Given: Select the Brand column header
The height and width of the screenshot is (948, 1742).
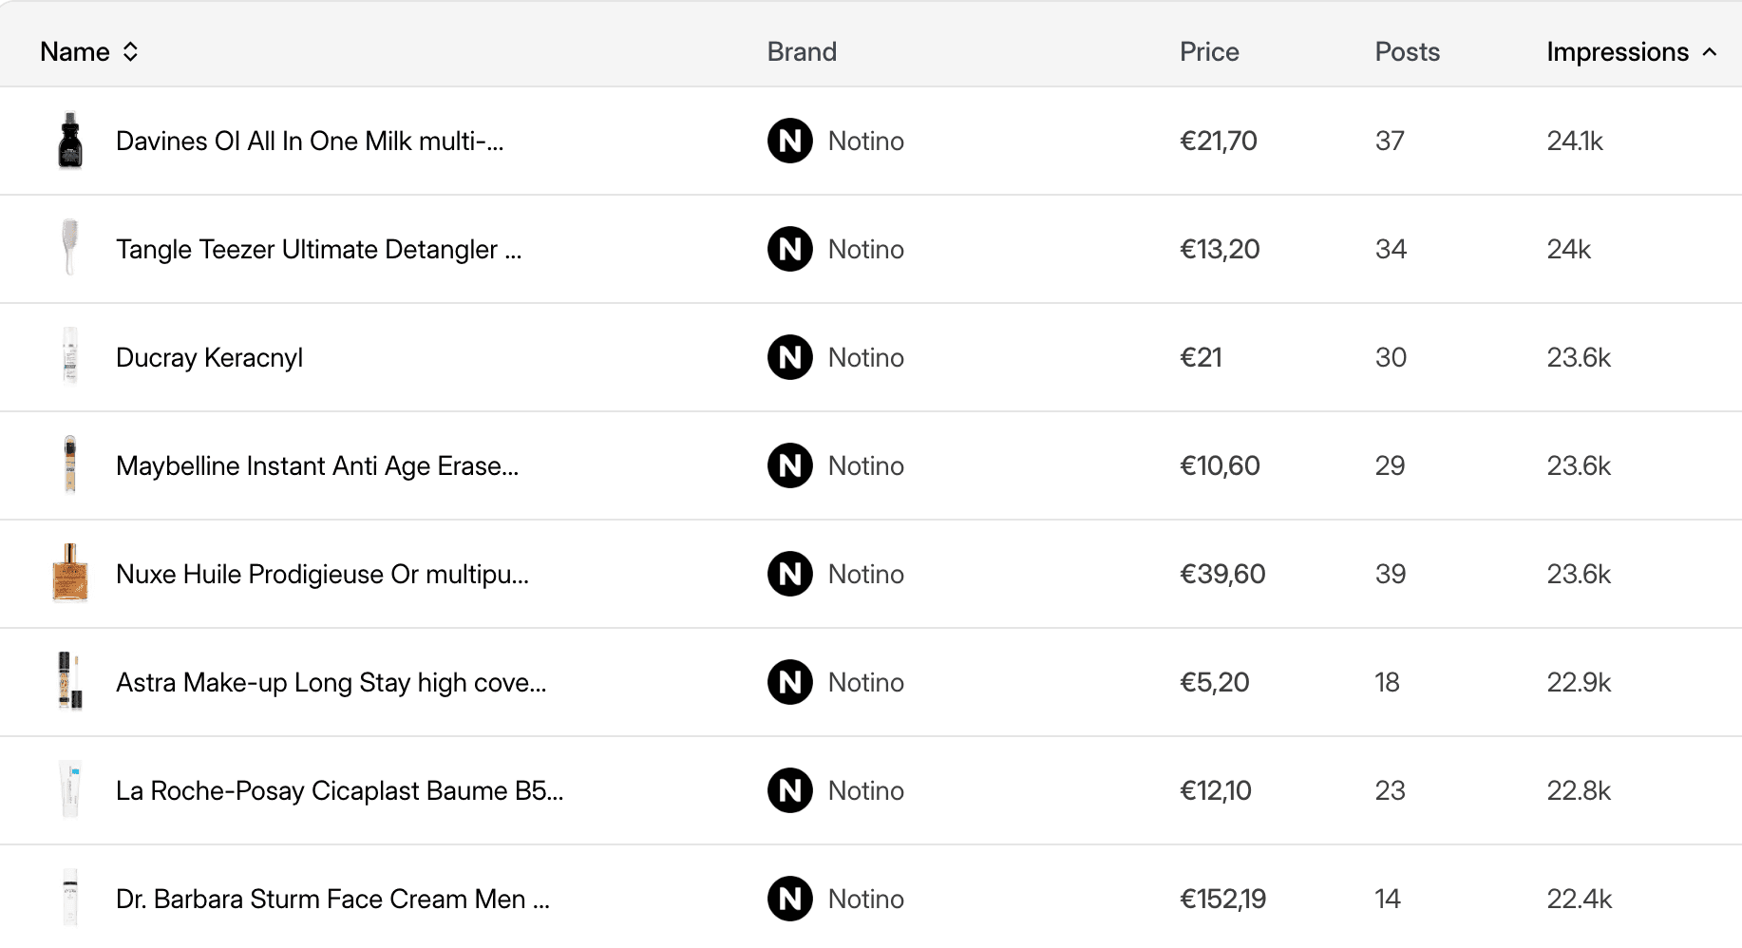Looking at the screenshot, I should point(802,52).
